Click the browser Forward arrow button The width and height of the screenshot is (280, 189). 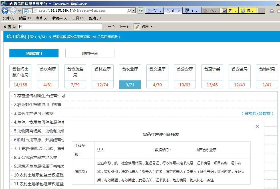point(13,11)
